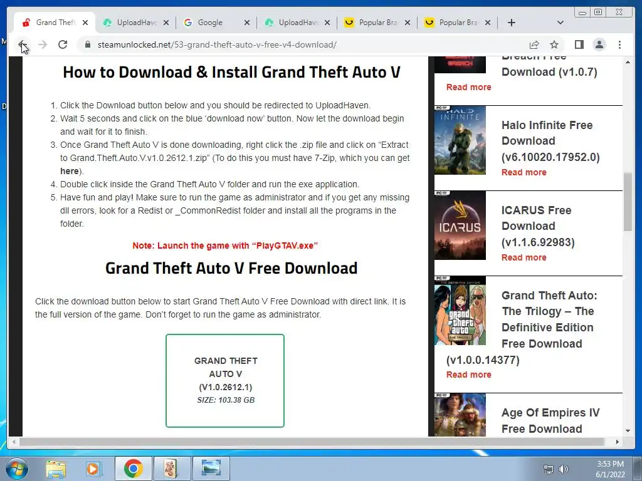
Task: Click the vertical scrollbar up arrow
Action: tap(628, 62)
